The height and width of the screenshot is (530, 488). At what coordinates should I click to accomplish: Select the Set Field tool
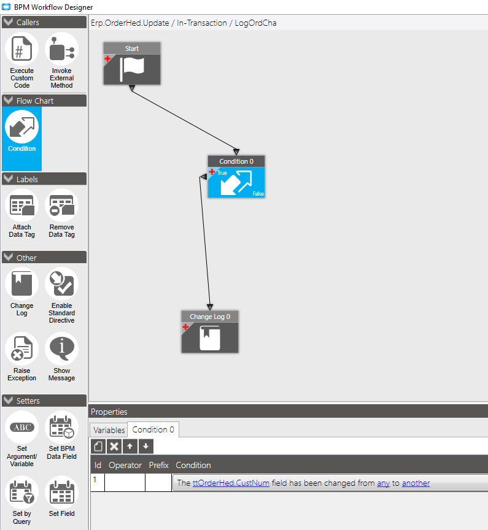61,497
